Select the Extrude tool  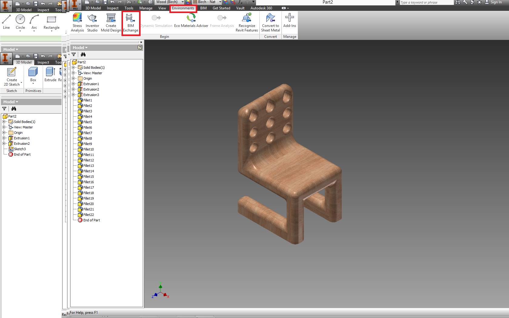(50, 75)
